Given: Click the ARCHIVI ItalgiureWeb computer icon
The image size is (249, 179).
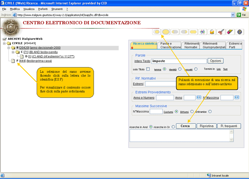Looking at the screenshot, I should point(5,39).
